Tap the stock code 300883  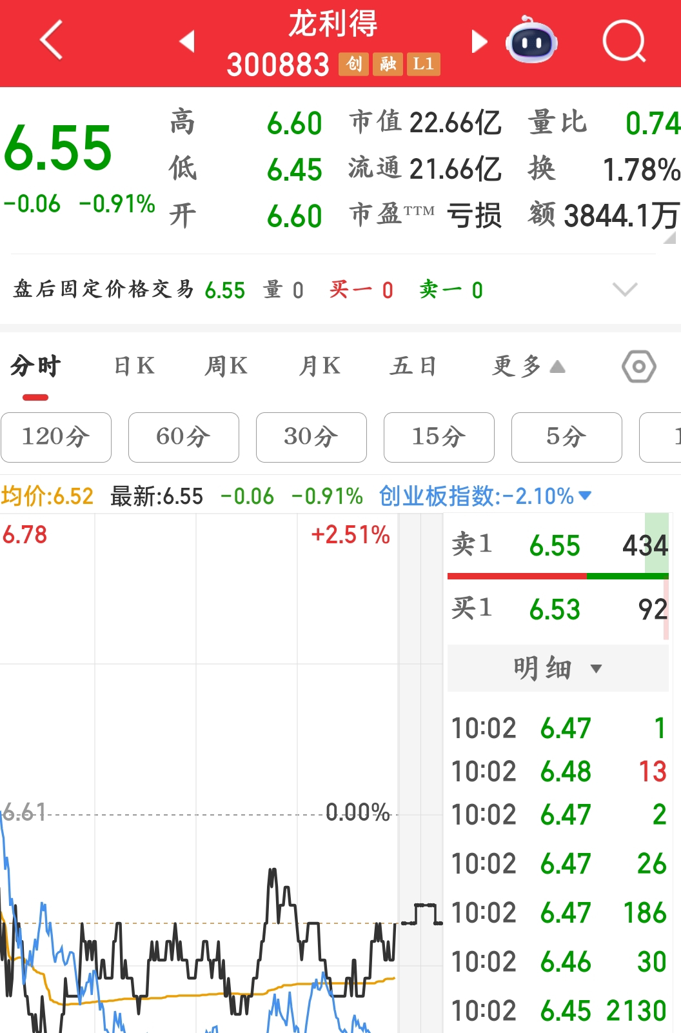coord(278,65)
